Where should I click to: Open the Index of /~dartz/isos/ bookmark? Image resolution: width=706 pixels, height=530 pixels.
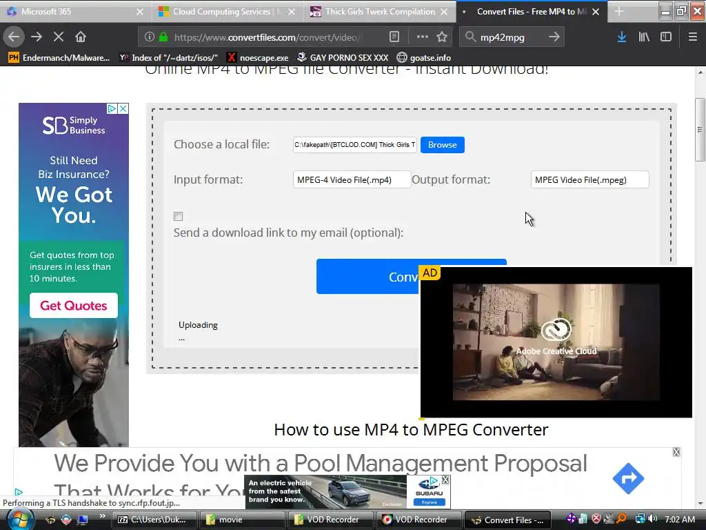pos(168,58)
